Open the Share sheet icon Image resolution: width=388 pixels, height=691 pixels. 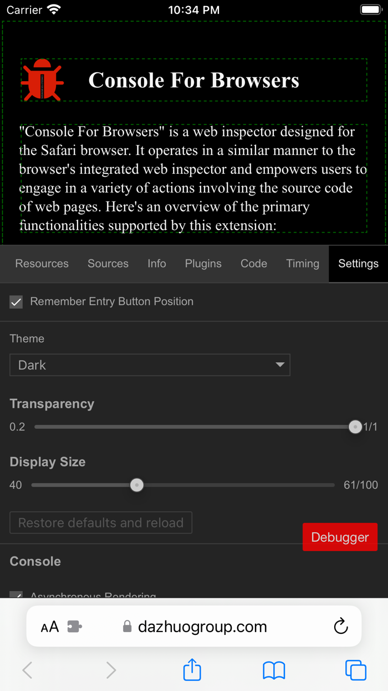(191, 670)
